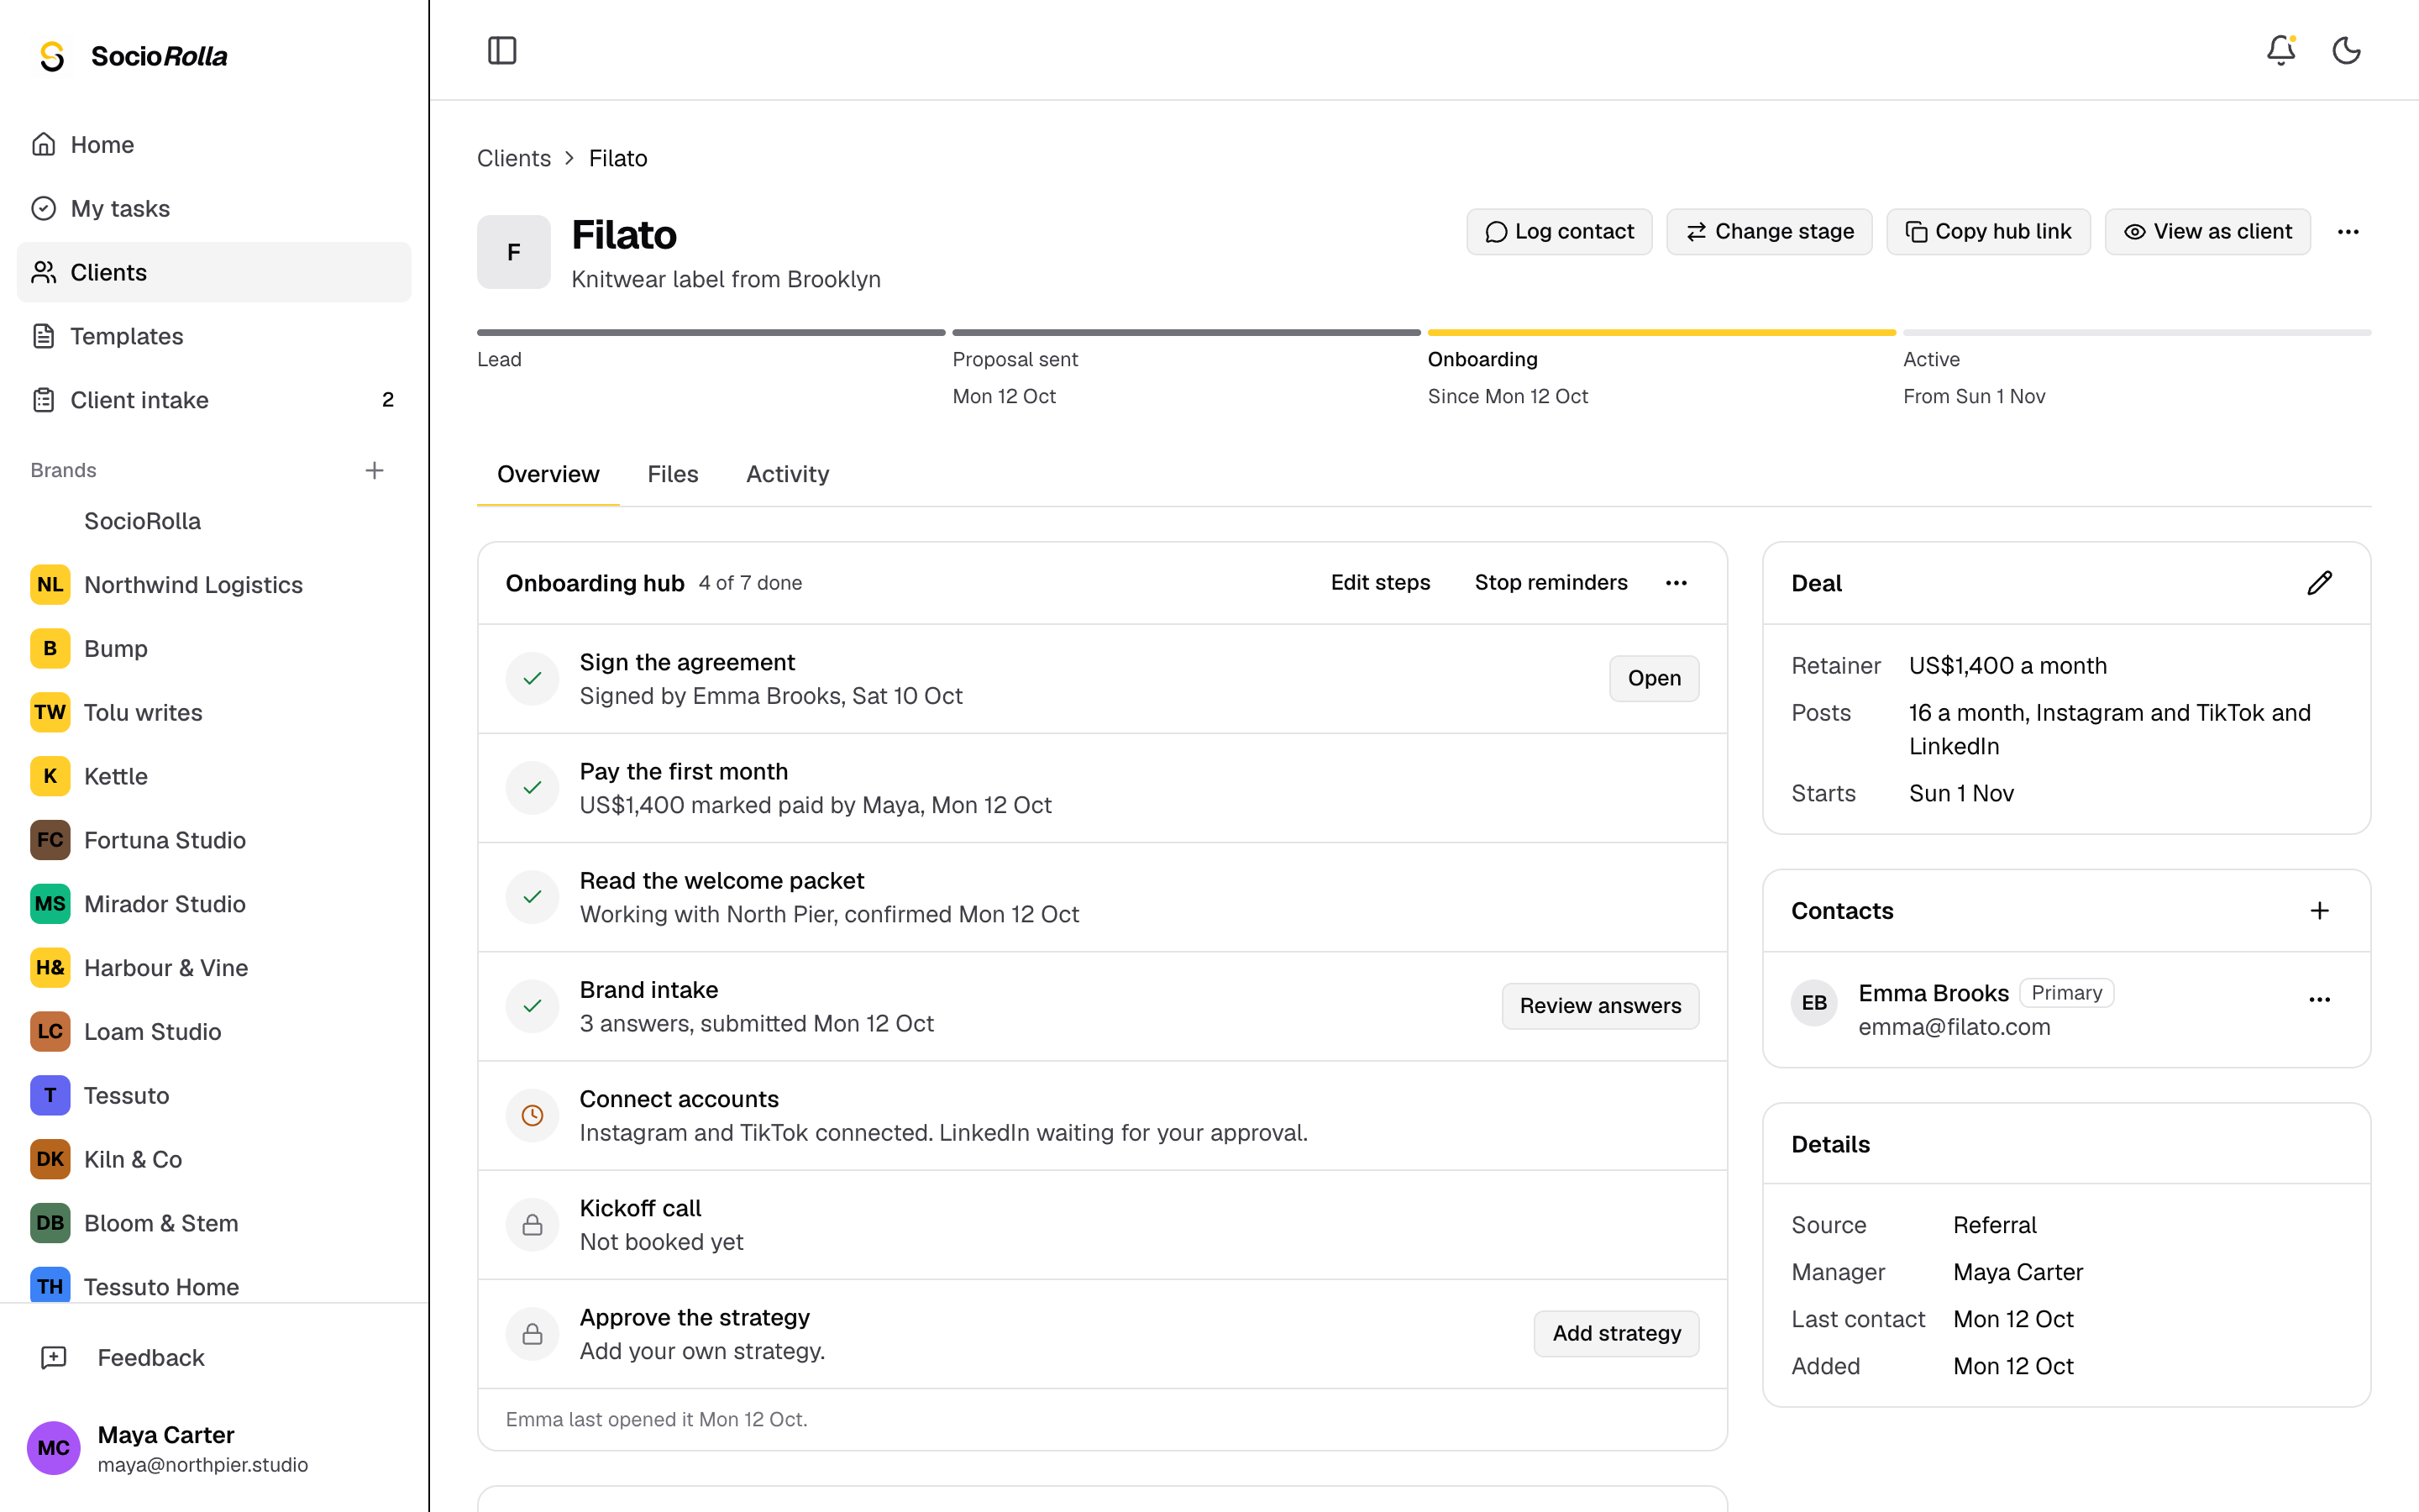Click the pencil icon to edit Deal

(2319, 583)
